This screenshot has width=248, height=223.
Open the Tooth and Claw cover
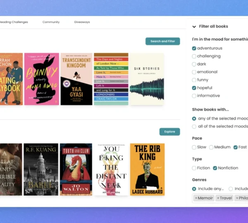pyautogui.click(x=76, y=169)
